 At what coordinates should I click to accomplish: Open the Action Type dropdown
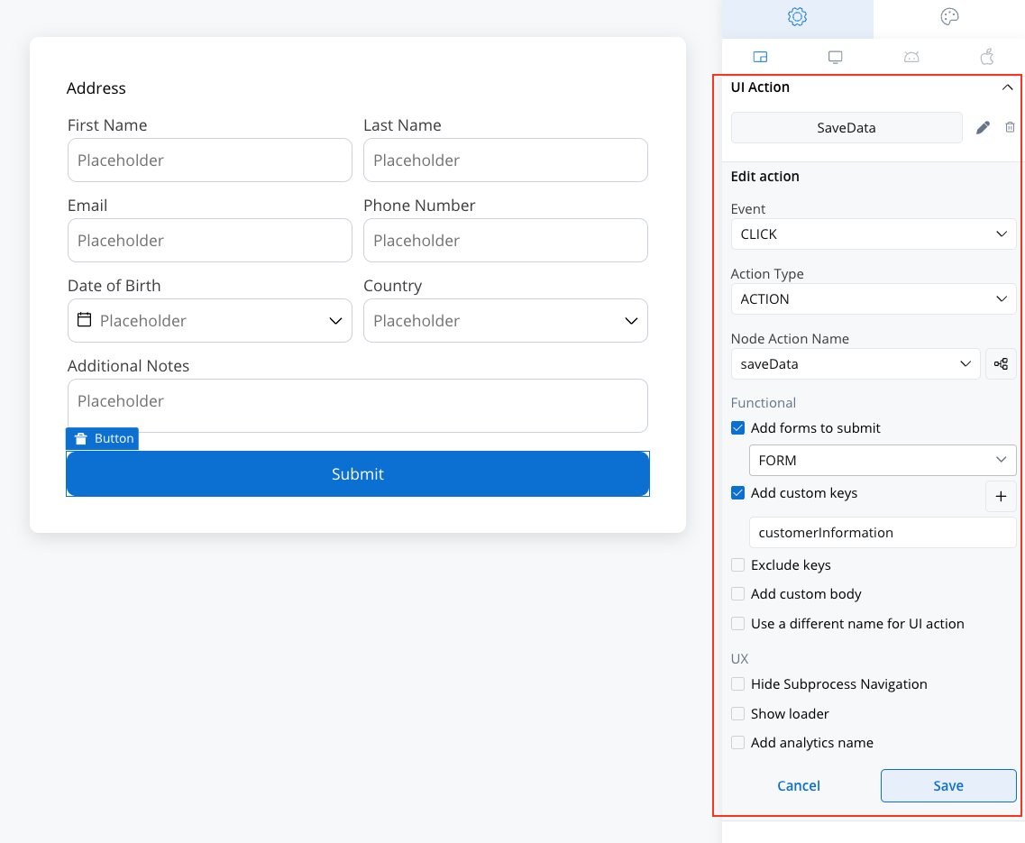pyautogui.click(x=874, y=298)
